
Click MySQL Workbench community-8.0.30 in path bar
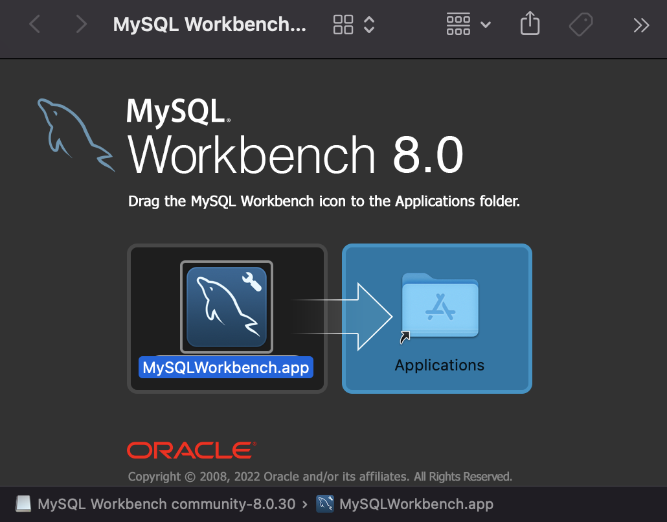166,504
